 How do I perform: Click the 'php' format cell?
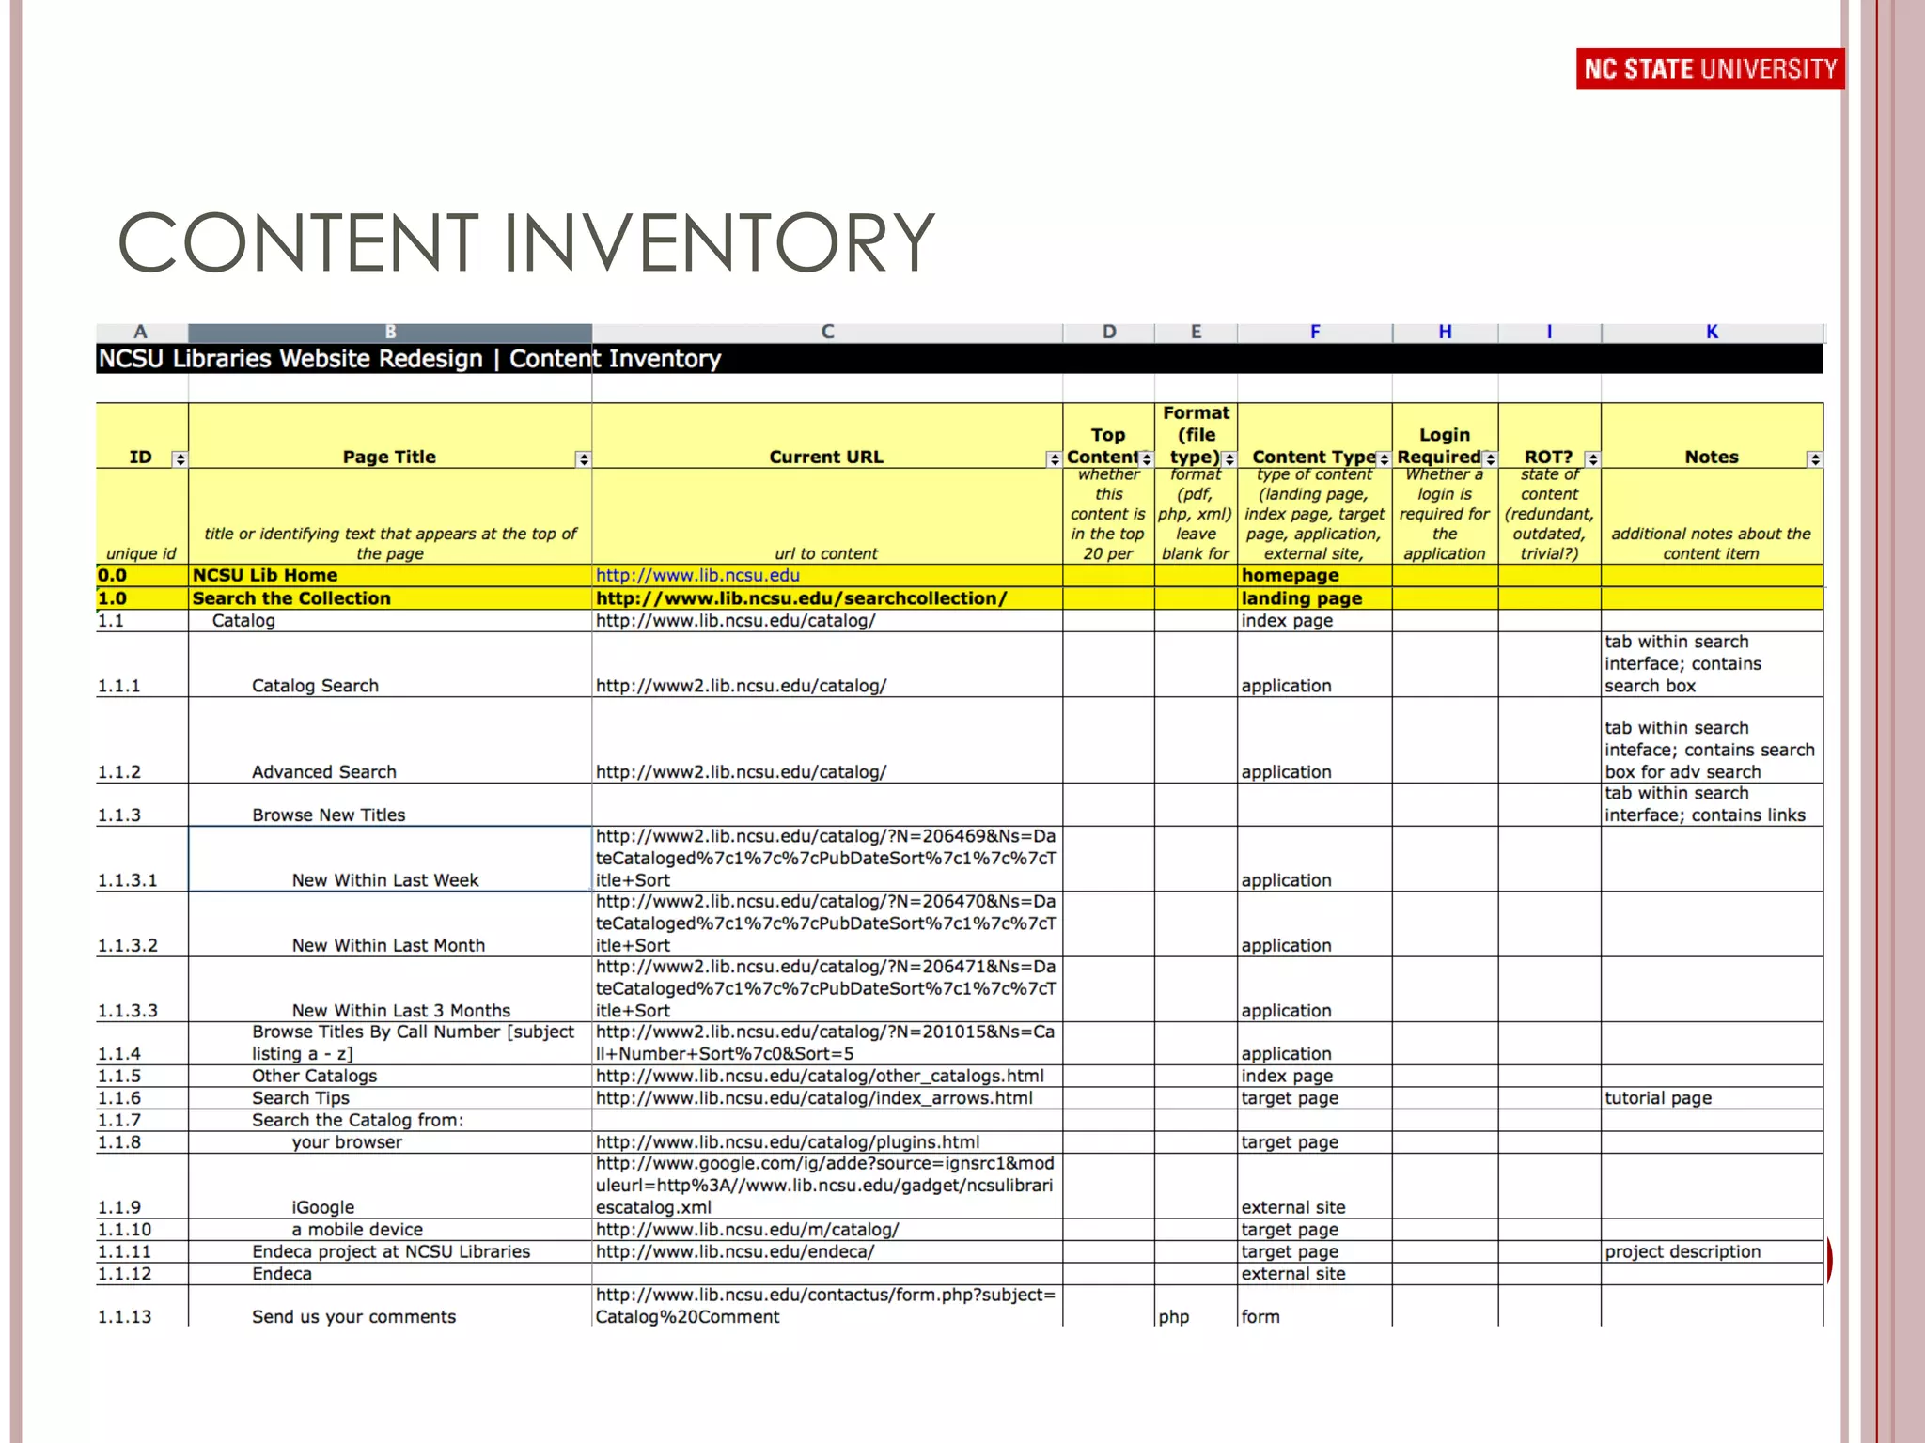pyautogui.click(x=1196, y=1306)
